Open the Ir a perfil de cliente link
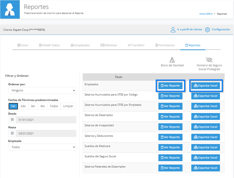This screenshot has height=178, width=234. (x=190, y=29)
